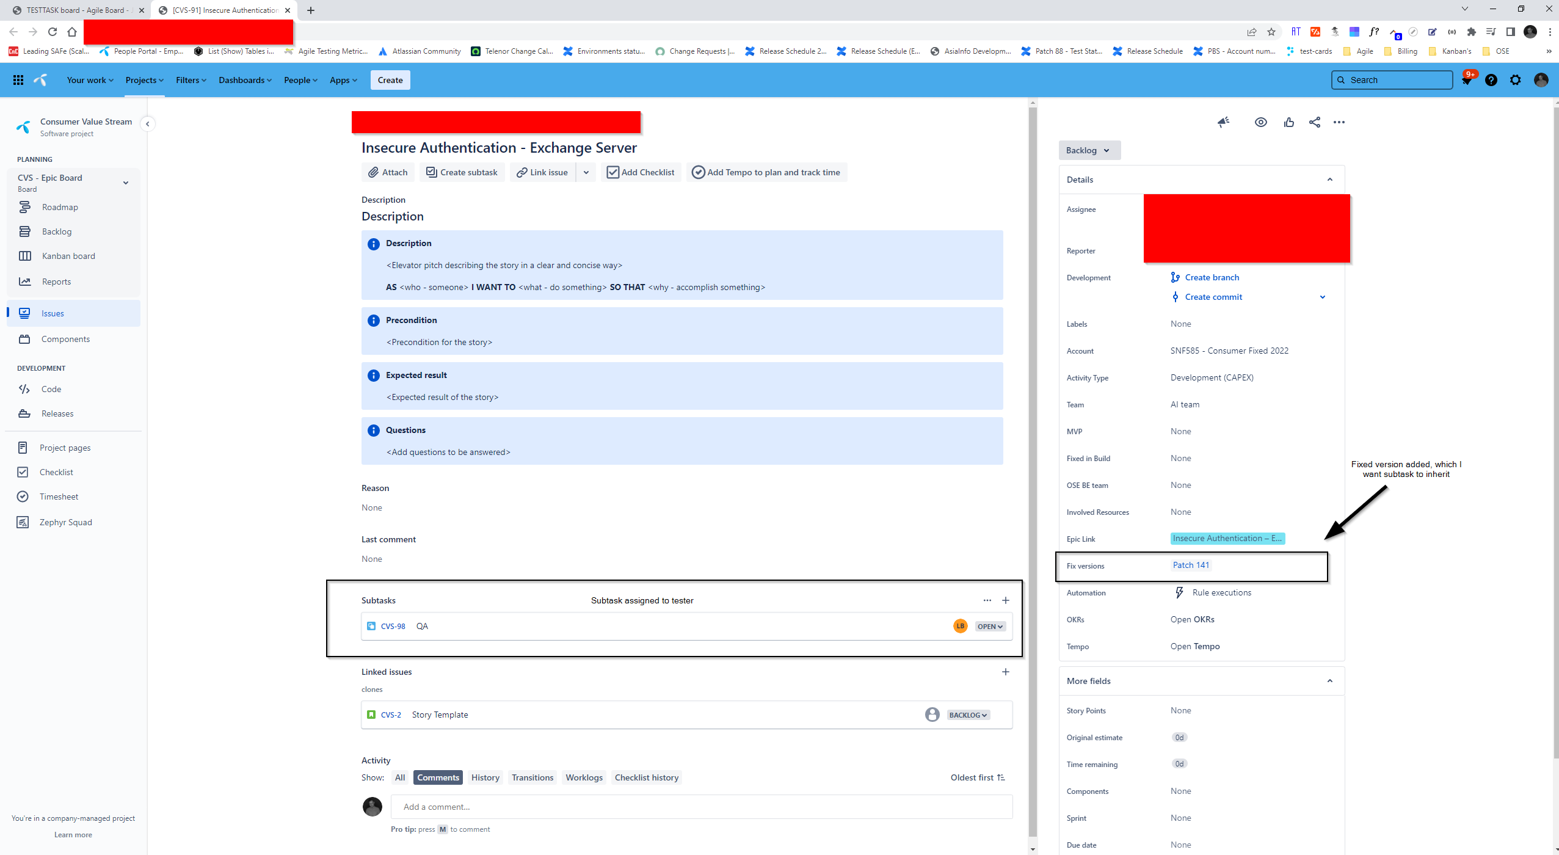Bookmark this page with star icon

click(1271, 32)
